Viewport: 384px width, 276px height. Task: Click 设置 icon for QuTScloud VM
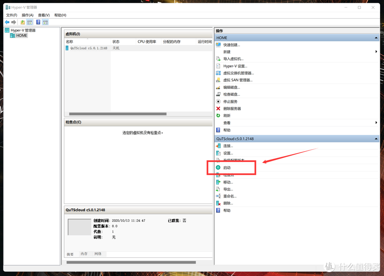coord(218,153)
